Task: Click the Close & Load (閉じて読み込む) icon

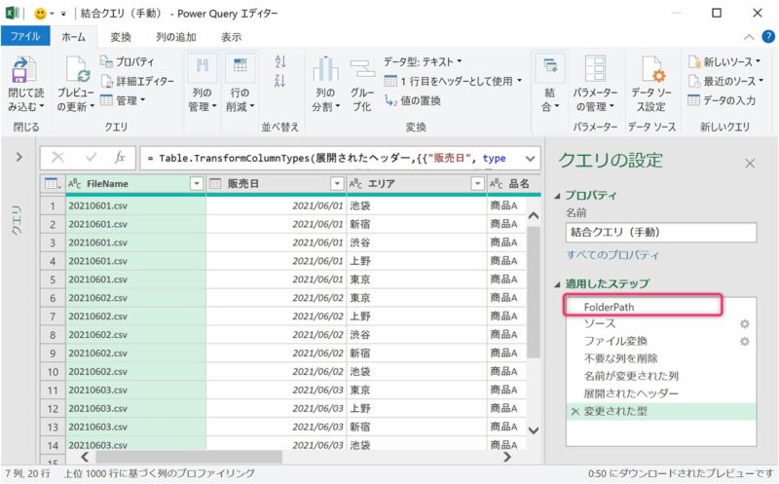Action: click(x=22, y=69)
